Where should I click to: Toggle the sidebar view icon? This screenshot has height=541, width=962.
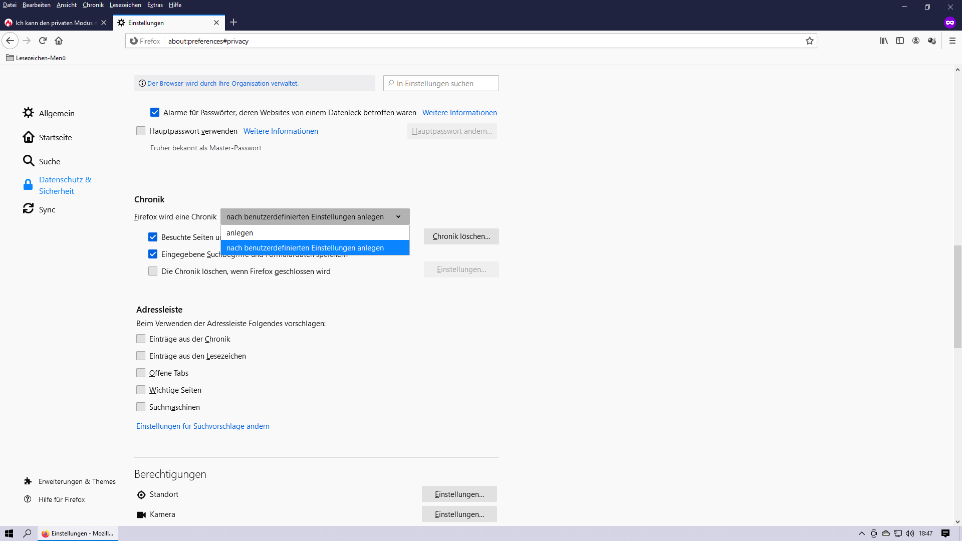click(x=900, y=41)
